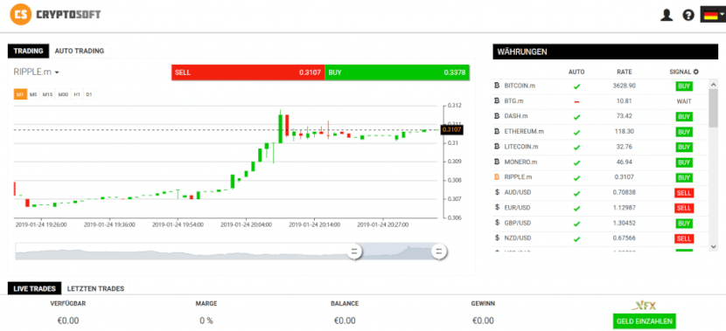The image size is (726, 331).
Task: Click BUY signal for MONERO.m
Action: [x=684, y=162]
